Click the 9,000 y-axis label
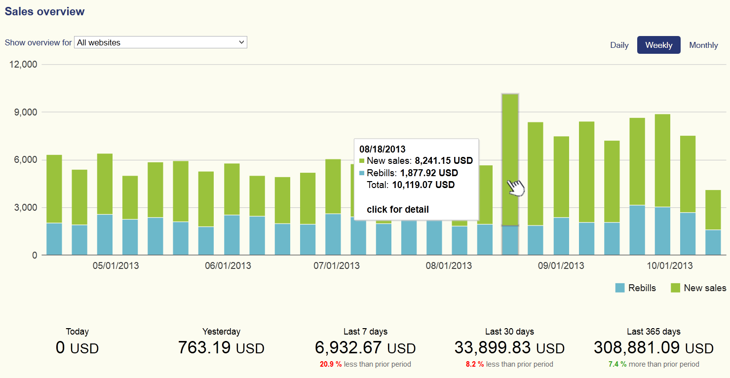Viewport: 730px width, 378px height. 26,112
